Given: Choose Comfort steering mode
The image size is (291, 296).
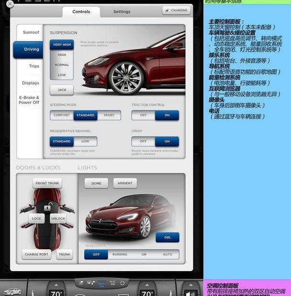Looking at the screenshot, I should 62,115.
